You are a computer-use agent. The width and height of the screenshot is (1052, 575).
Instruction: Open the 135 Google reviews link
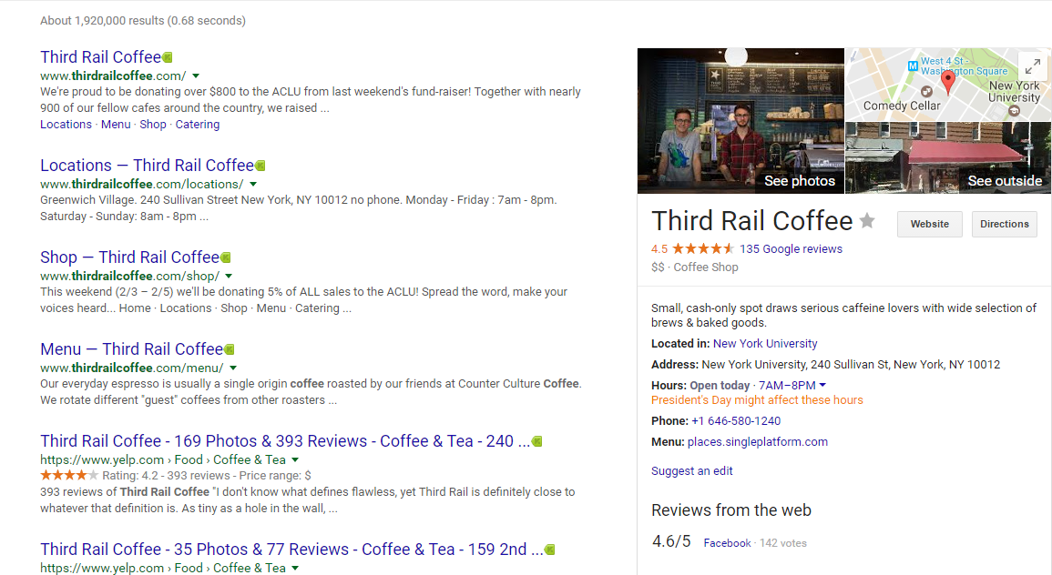point(791,249)
